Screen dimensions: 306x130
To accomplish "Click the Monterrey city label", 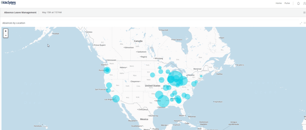I will pyautogui.click(x=153, y=116).
